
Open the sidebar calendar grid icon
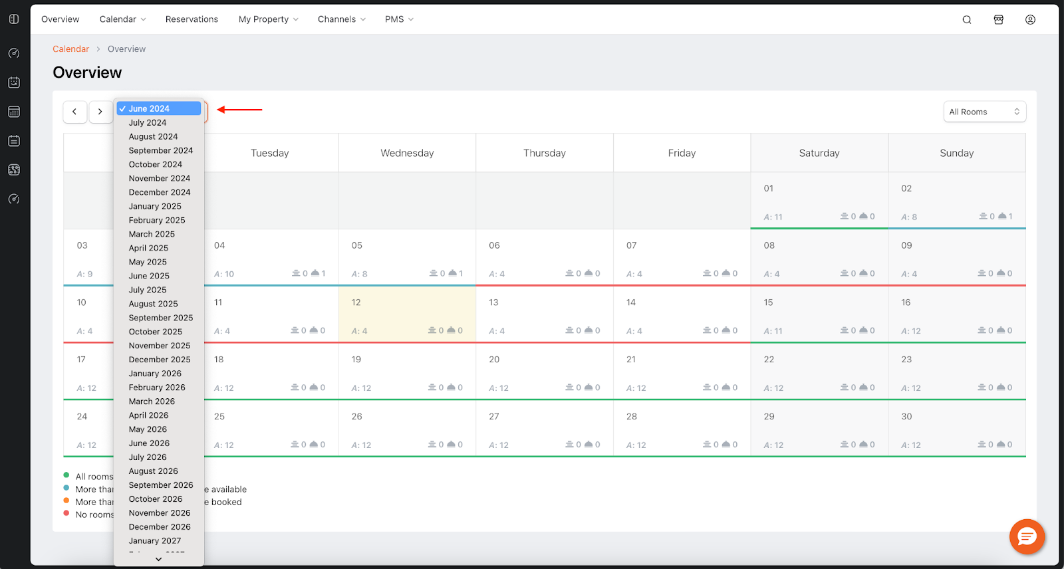[x=14, y=112]
